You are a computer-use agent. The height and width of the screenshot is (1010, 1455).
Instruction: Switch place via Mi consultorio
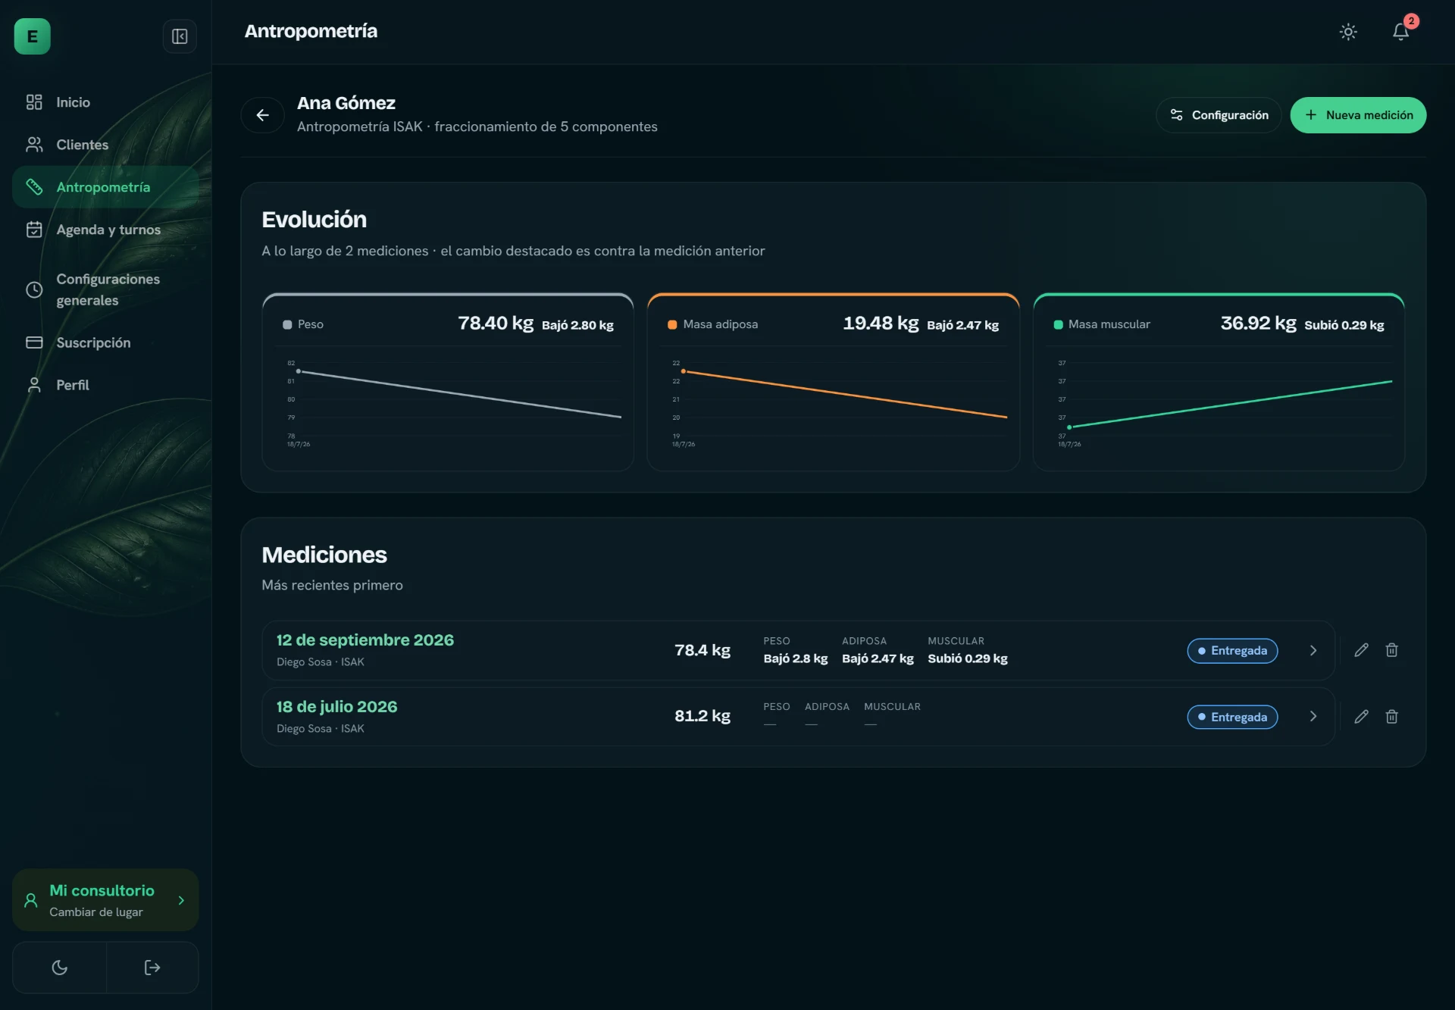tap(105, 900)
